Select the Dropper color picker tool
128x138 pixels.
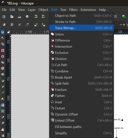point(3,117)
